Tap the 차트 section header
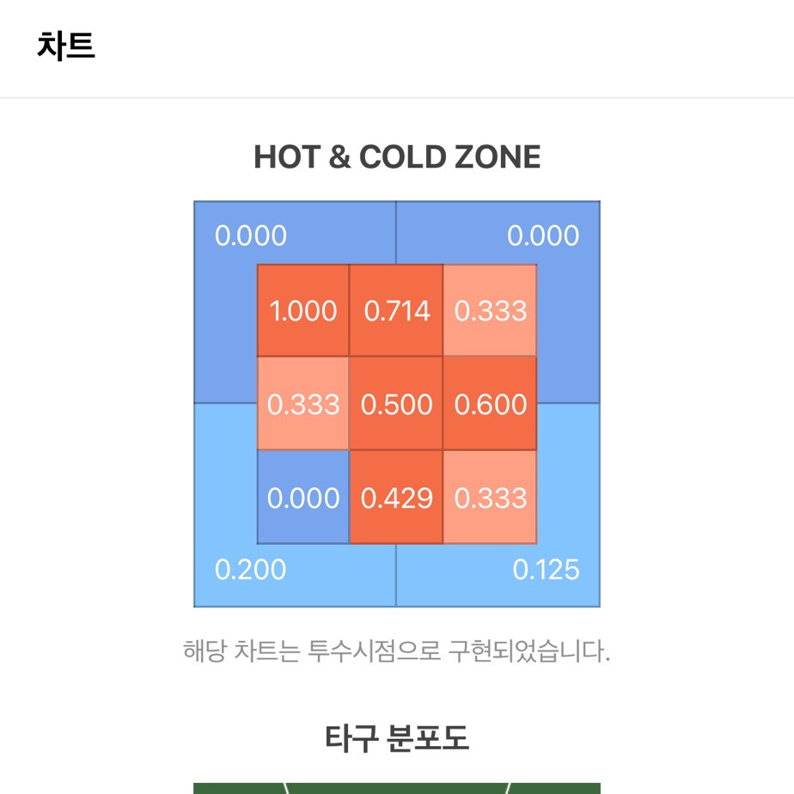The height and width of the screenshot is (794, 794). coord(66,46)
